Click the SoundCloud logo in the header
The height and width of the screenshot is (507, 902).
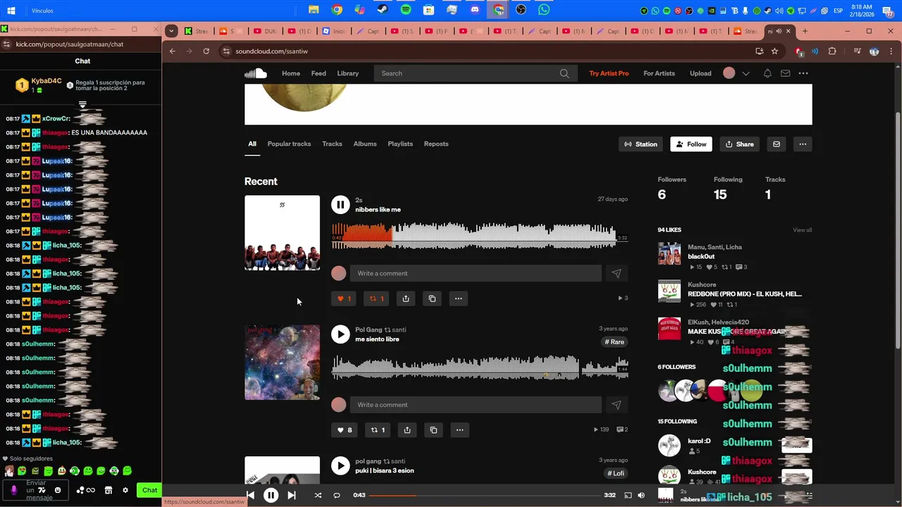coord(256,73)
